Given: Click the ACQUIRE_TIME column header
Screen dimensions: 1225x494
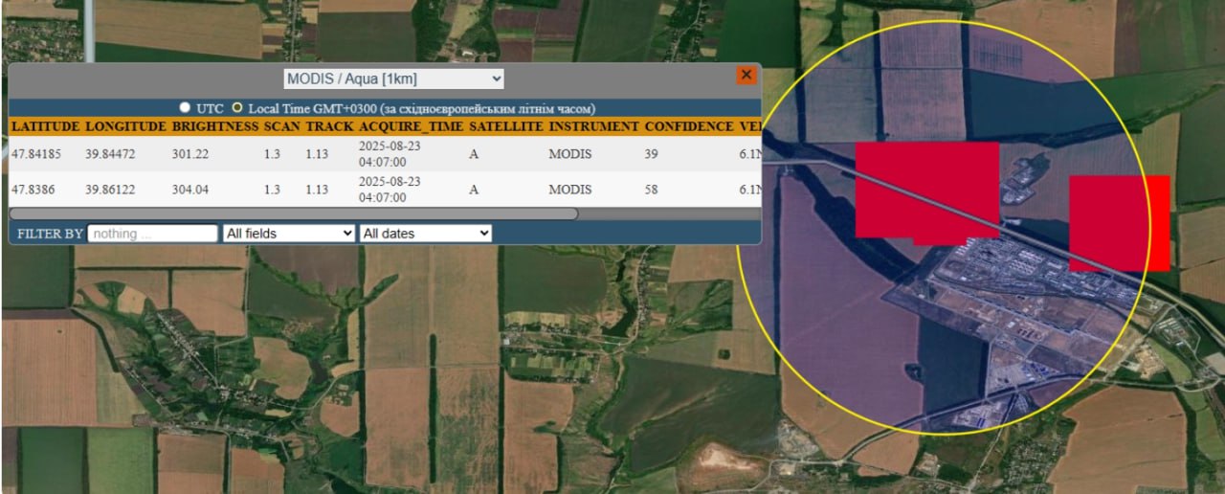Looking at the screenshot, I should 411,126.
